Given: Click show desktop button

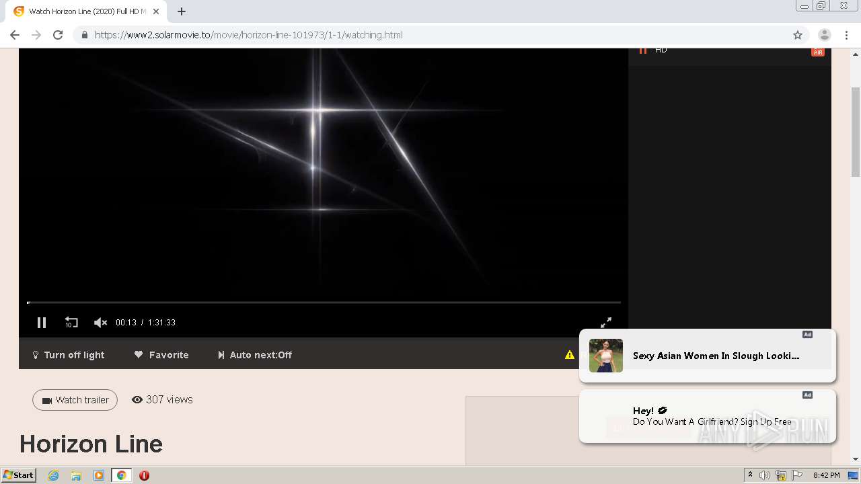Looking at the screenshot, I should click(x=854, y=475).
